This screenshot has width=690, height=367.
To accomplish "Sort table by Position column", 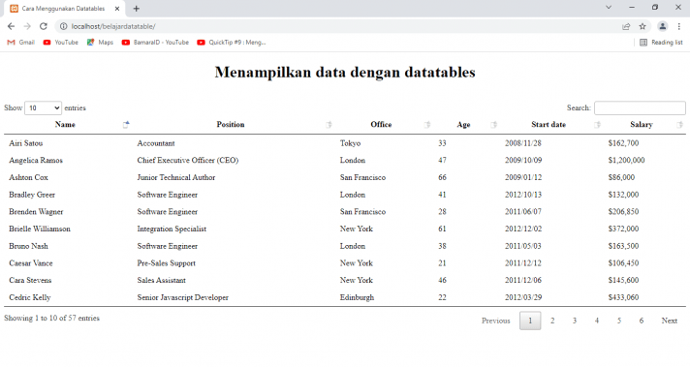I will click(231, 124).
